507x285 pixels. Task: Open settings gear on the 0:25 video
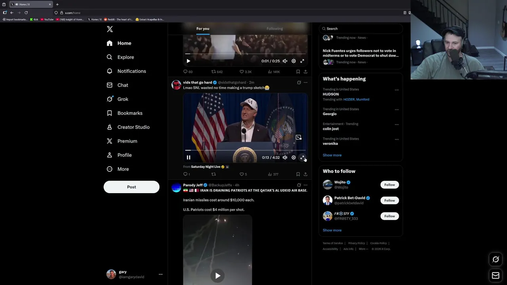(294, 61)
